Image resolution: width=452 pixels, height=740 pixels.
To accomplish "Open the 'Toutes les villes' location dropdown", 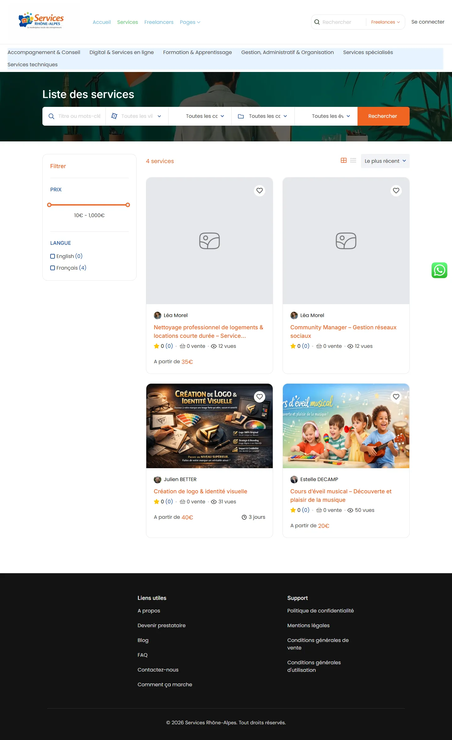I will tap(137, 116).
